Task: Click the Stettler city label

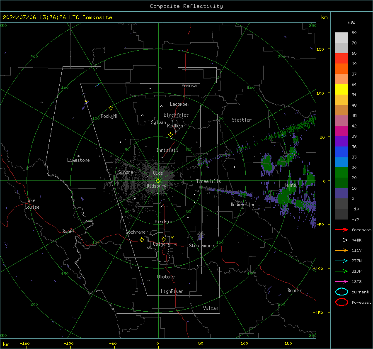Action: click(242, 120)
